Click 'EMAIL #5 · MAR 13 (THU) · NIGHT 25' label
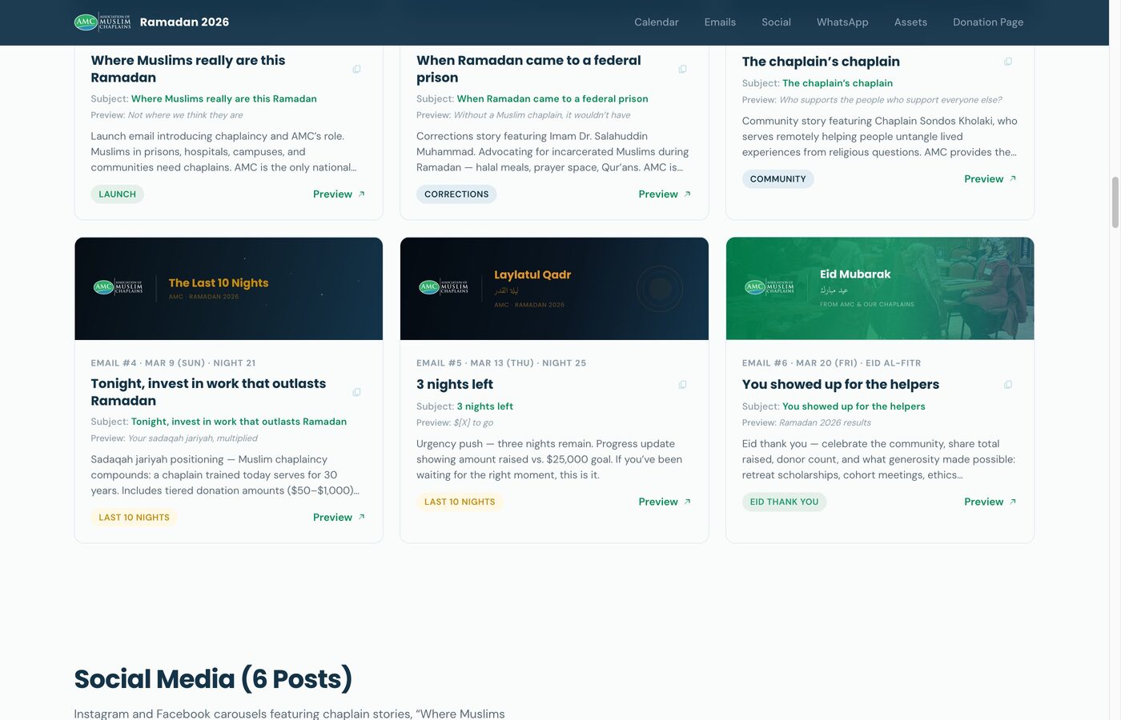1121x720 pixels. click(x=501, y=363)
